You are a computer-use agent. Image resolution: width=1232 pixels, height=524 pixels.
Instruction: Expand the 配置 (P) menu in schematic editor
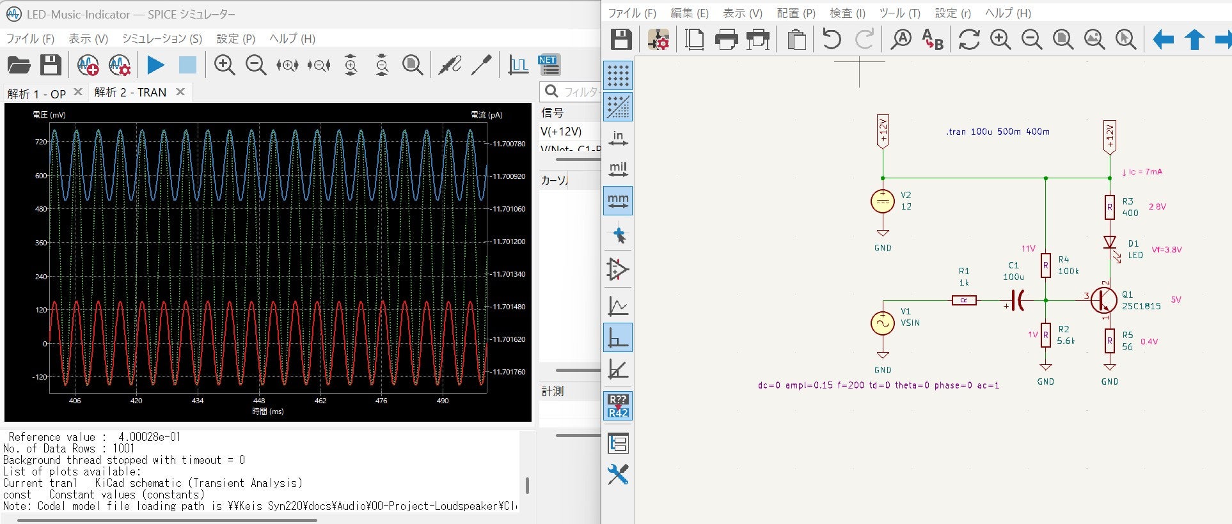coord(796,13)
